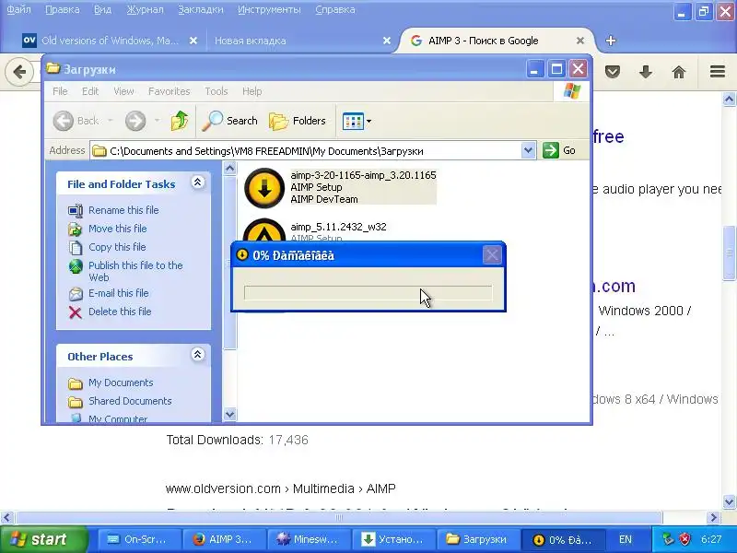Close the 'Old versions of Windows' tab
This screenshot has height=553, width=737.
click(x=193, y=41)
